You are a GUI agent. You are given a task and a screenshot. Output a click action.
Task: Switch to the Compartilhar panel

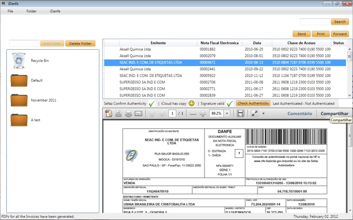click(x=335, y=113)
